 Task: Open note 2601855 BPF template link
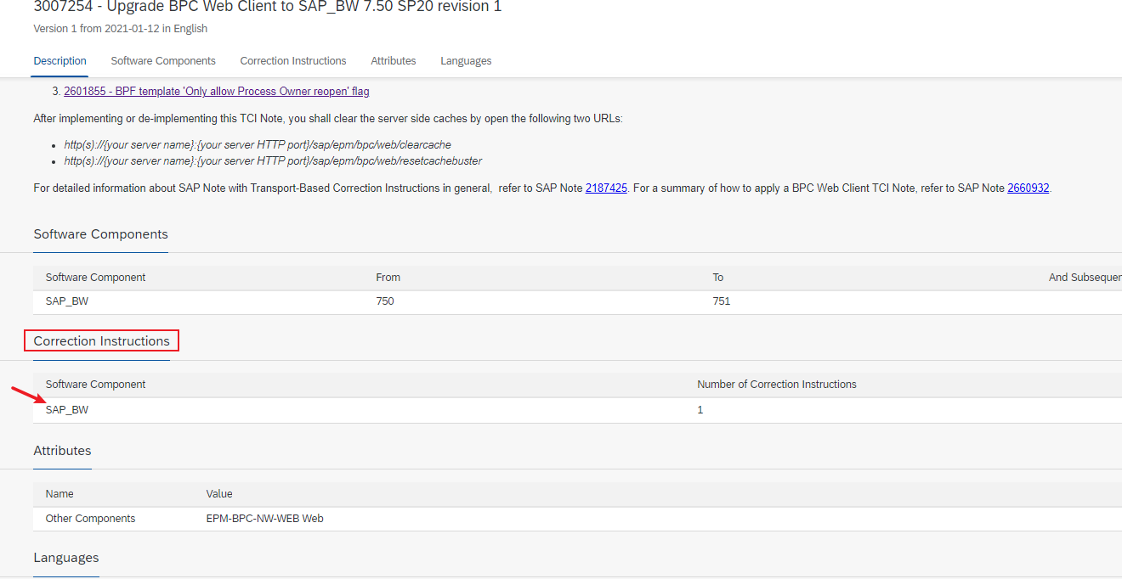click(217, 92)
